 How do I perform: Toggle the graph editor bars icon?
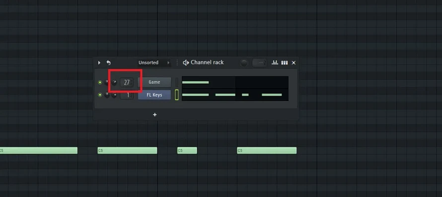coord(275,63)
